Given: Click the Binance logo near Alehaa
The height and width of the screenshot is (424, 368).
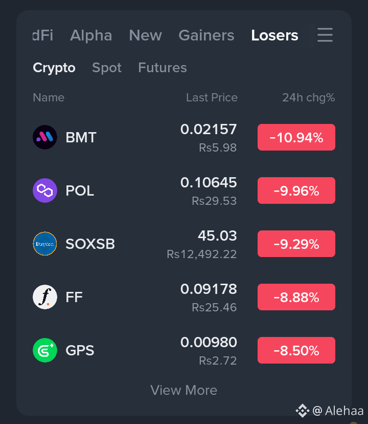Looking at the screenshot, I should coord(303,411).
